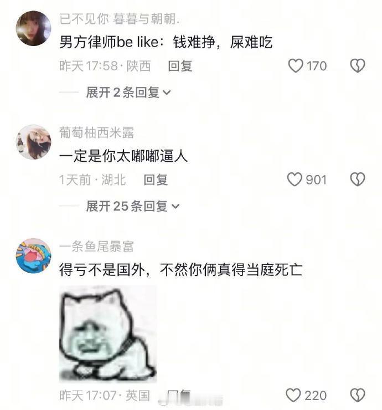Image resolution: width=382 pixels, height=410 pixels.
Task: Dislike the 当庭死亡 comment with broken heart
Action: (x=358, y=395)
